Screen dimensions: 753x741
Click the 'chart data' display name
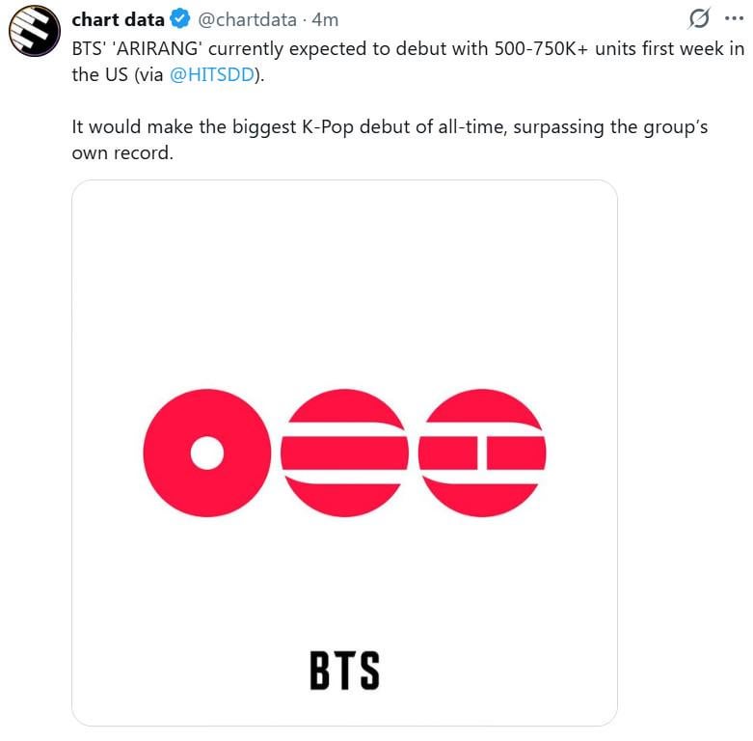tap(118, 19)
